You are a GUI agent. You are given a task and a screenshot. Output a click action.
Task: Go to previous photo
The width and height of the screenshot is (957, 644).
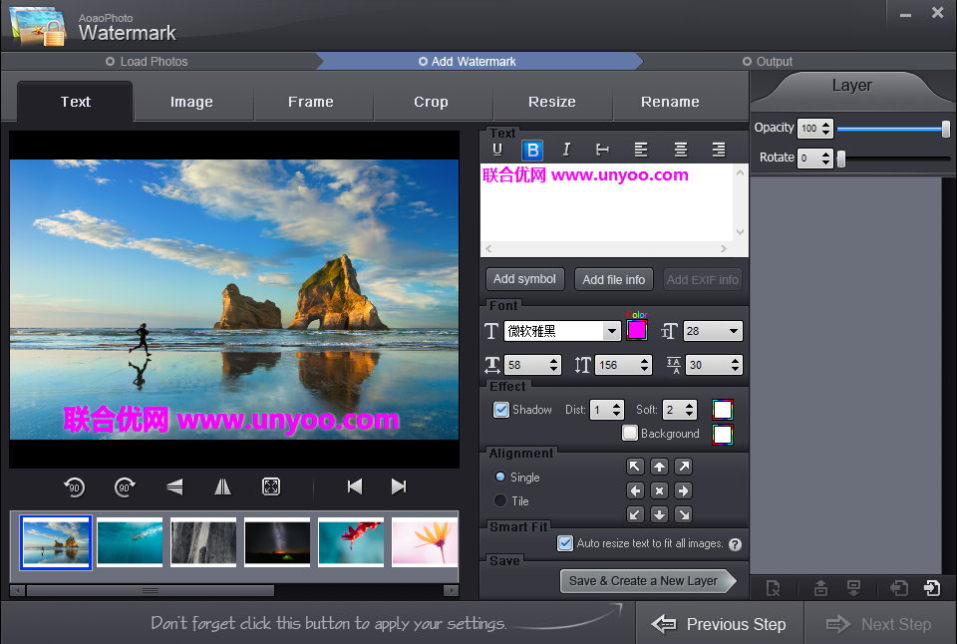355,486
